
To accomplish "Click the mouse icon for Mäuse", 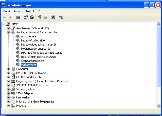I will [x=13, y=101].
